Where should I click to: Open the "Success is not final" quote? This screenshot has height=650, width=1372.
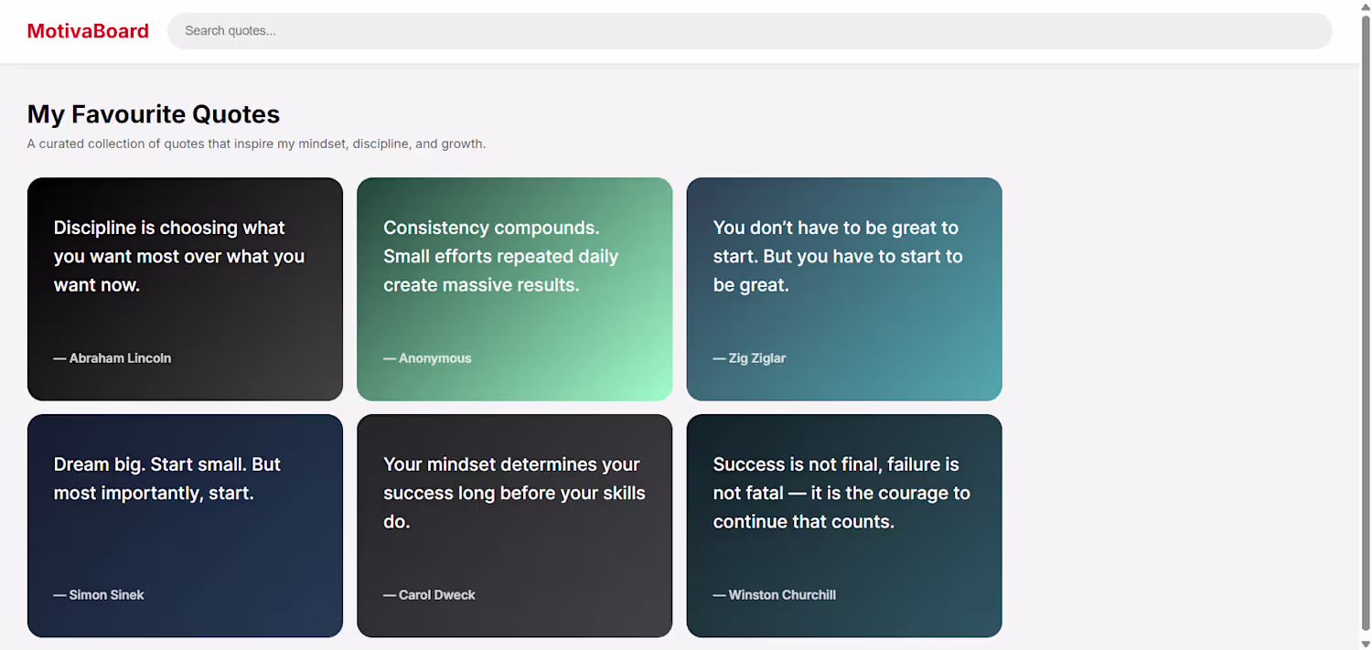point(841,493)
